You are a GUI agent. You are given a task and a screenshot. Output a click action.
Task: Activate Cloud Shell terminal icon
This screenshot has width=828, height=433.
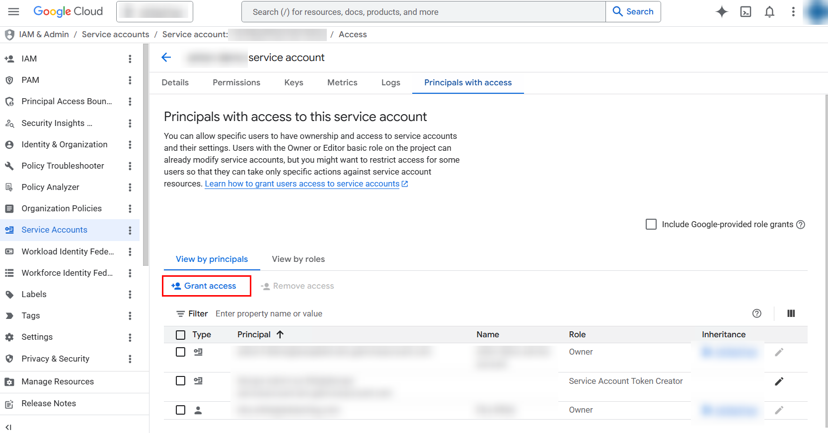[746, 12]
